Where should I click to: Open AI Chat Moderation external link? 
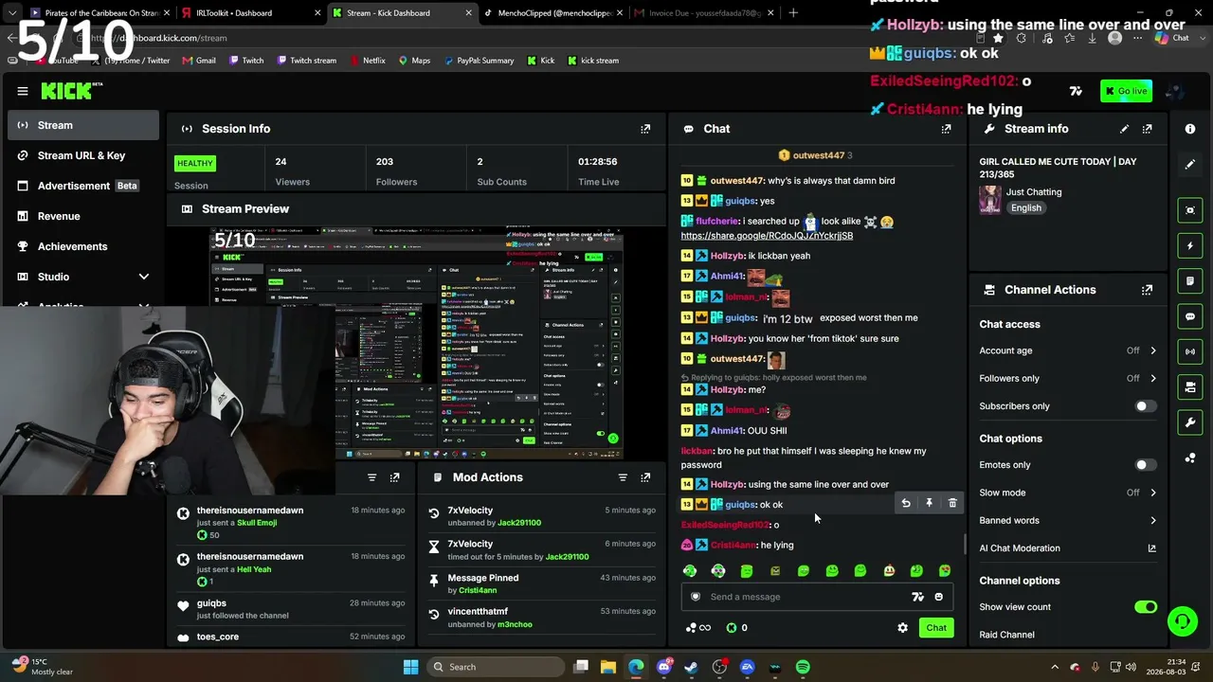pos(1152,548)
